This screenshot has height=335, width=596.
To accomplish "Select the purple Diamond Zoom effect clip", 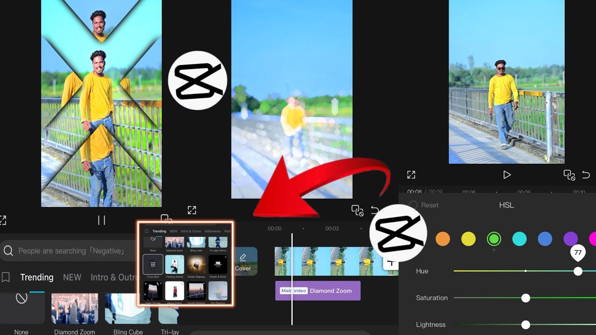I will pos(318,290).
